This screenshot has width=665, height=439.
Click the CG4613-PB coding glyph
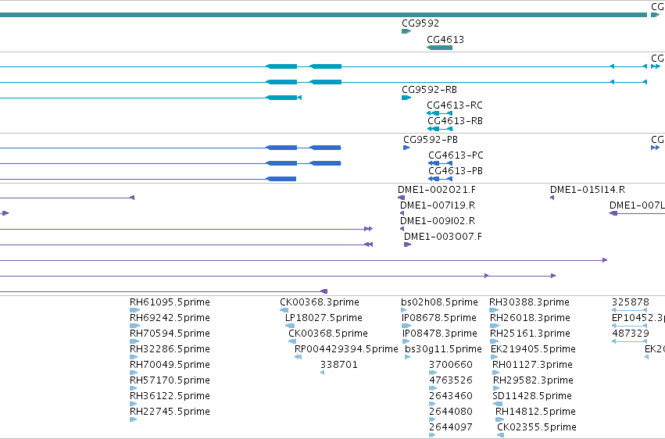[x=440, y=179]
